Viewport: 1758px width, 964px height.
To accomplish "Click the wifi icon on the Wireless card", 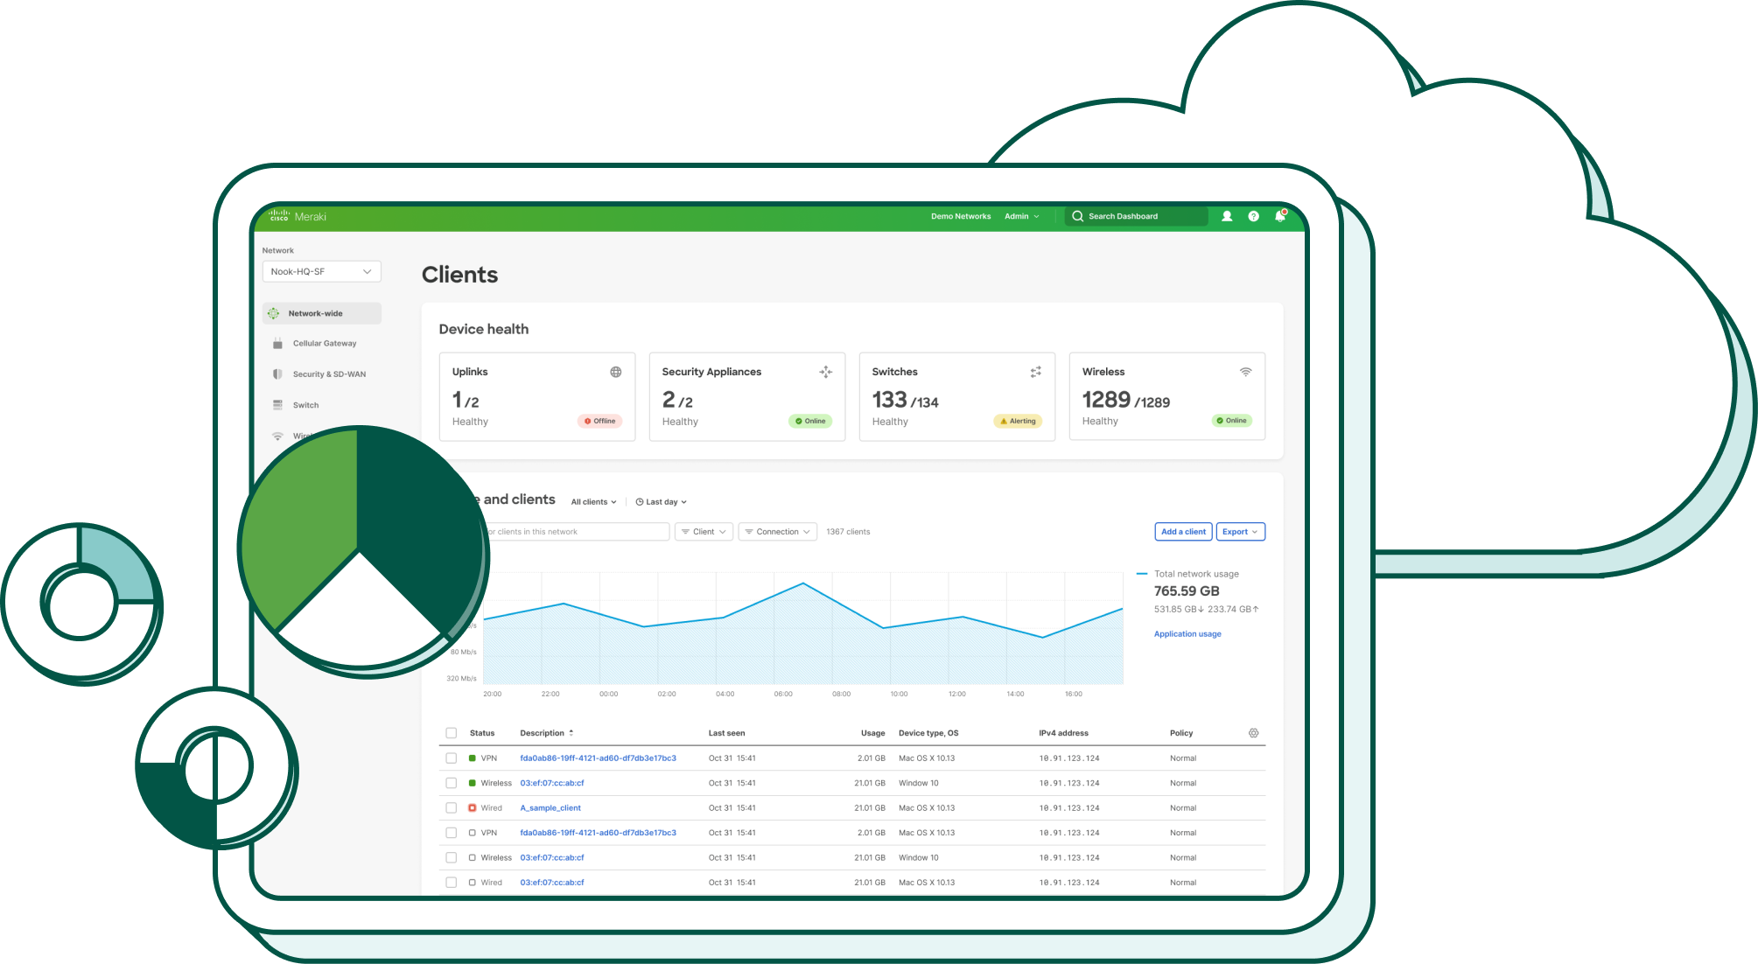I will coord(1245,370).
